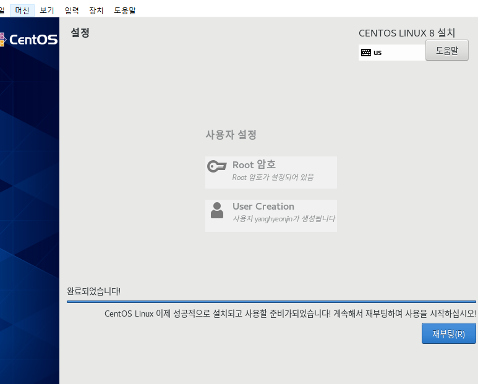478x384 pixels.
Task: Open the 머신 menu
Action: [22, 11]
